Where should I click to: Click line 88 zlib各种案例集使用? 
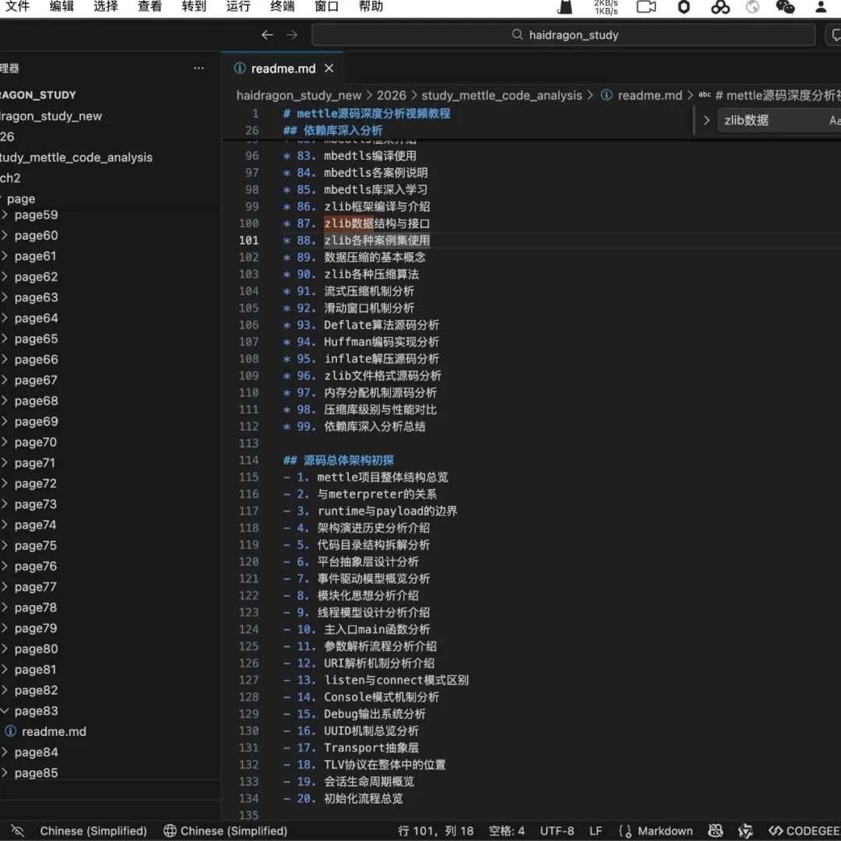(x=377, y=241)
